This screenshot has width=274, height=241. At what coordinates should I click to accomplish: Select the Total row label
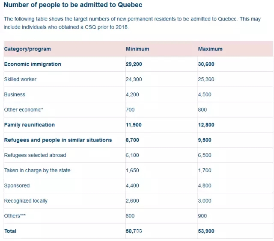(x=10, y=231)
